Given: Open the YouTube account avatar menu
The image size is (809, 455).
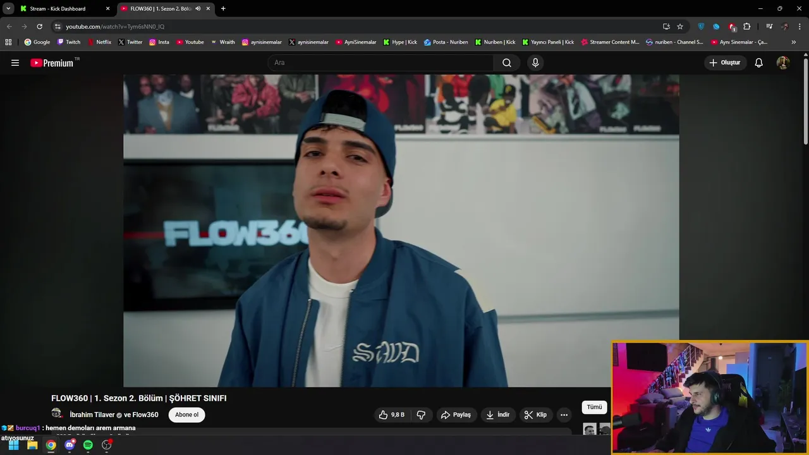Looking at the screenshot, I should (782, 63).
